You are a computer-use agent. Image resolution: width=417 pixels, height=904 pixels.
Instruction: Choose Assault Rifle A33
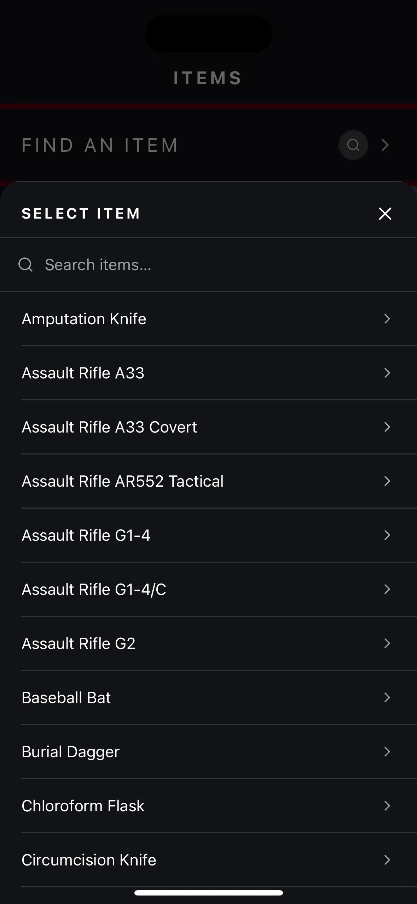pyautogui.click(x=208, y=373)
